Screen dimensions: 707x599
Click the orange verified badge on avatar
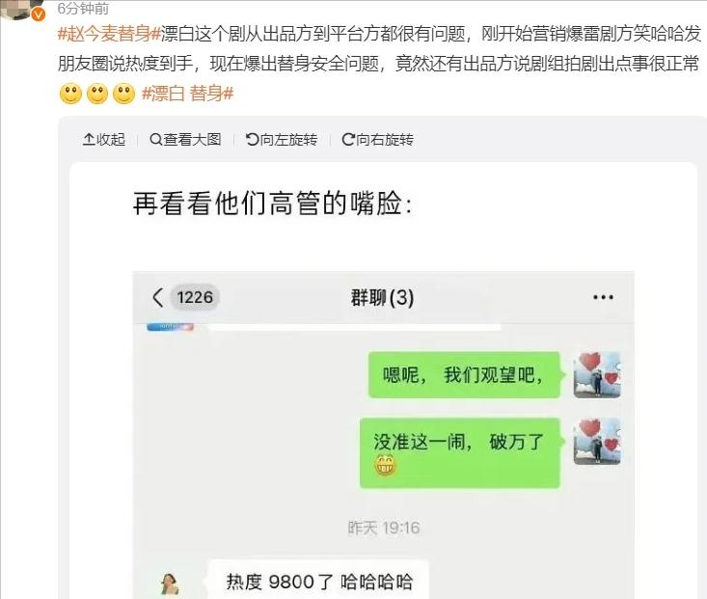[39, 14]
